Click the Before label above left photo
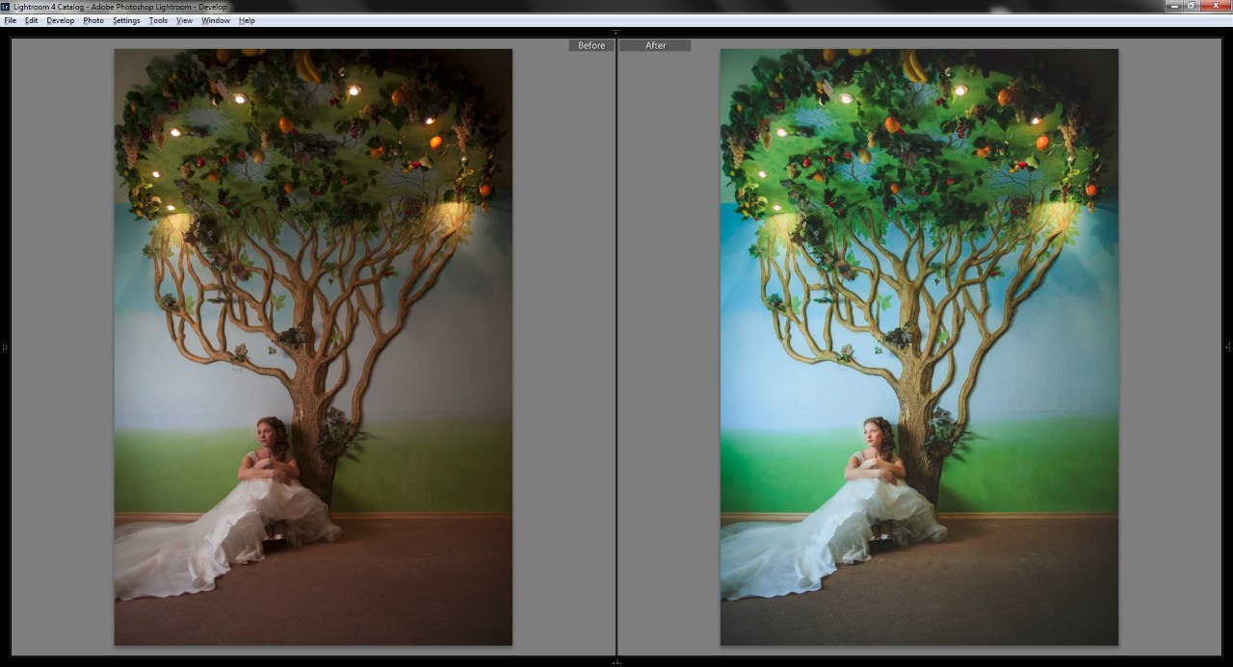 point(591,45)
